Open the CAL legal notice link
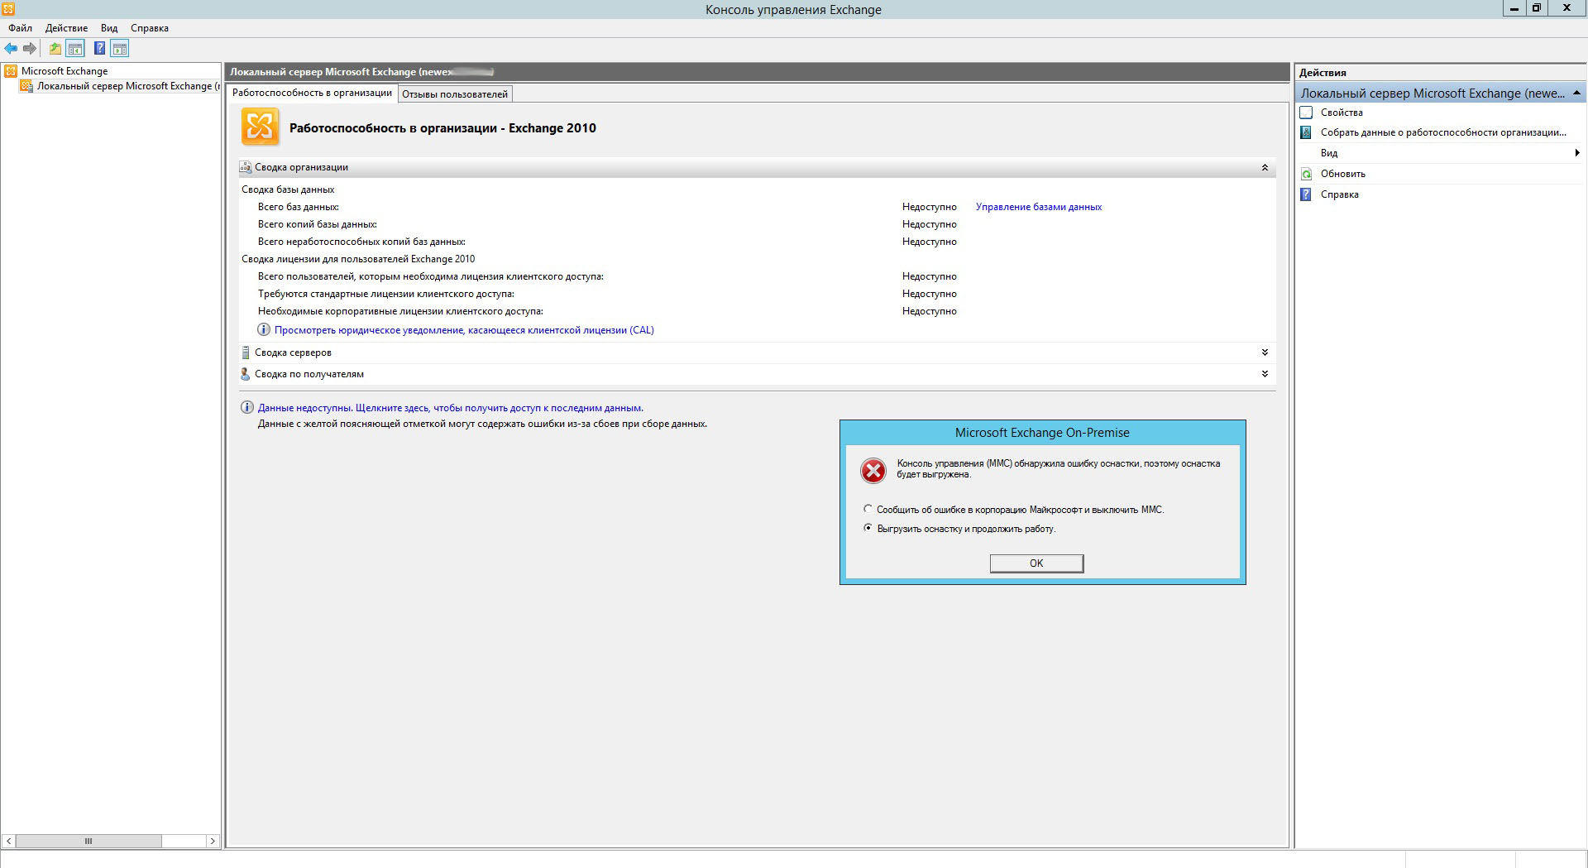The height and width of the screenshot is (868, 1588). [x=464, y=330]
